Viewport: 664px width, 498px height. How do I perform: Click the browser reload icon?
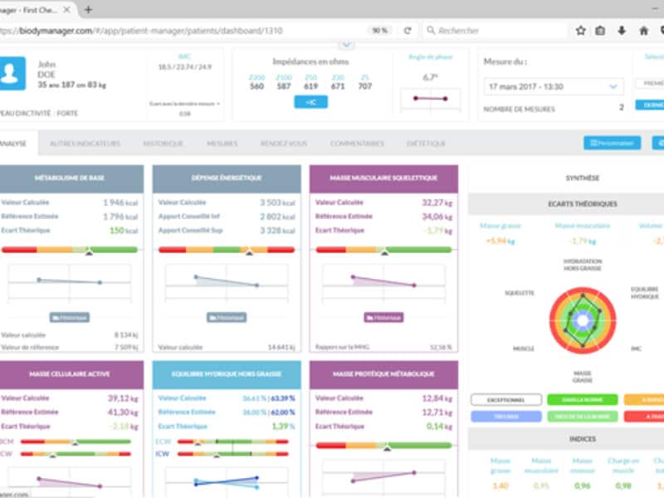(x=407, y=31)
